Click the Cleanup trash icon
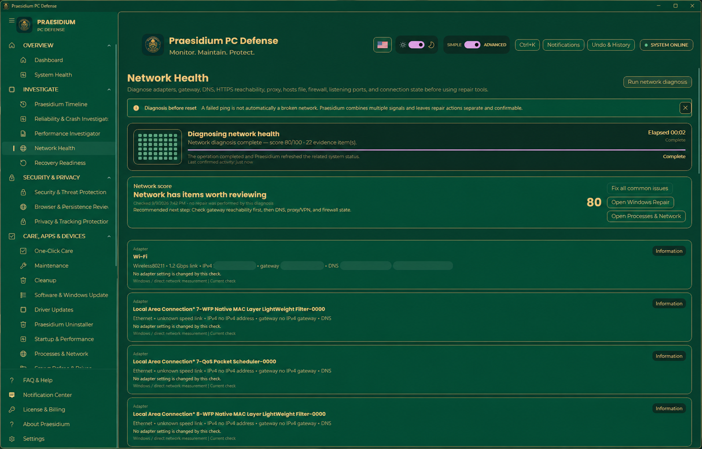The image size is (702, 449). tap(23, 280)
